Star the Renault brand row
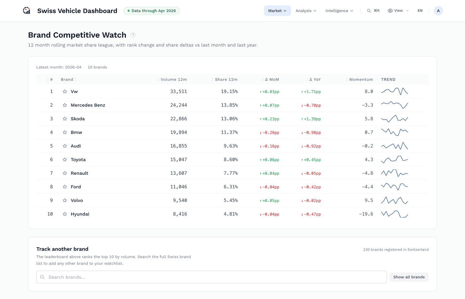The height and width of the screenshot is (299, 465). coord(65,173)
